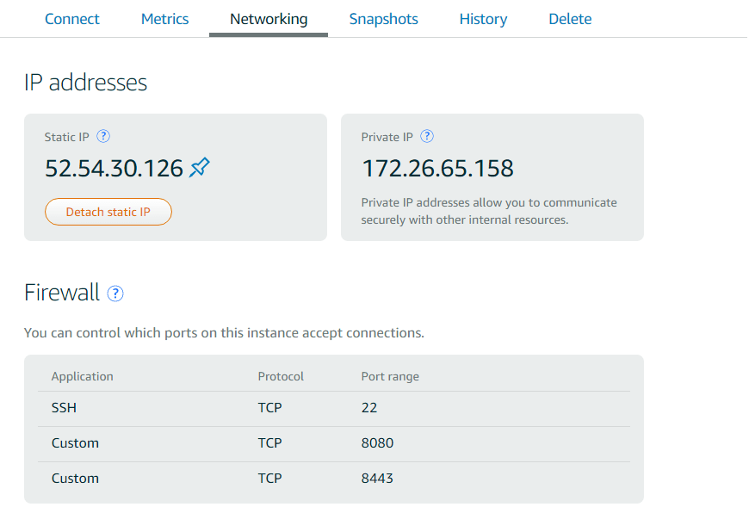Click the Application column header
Viewport: 749px width, 507px height.
82,377
